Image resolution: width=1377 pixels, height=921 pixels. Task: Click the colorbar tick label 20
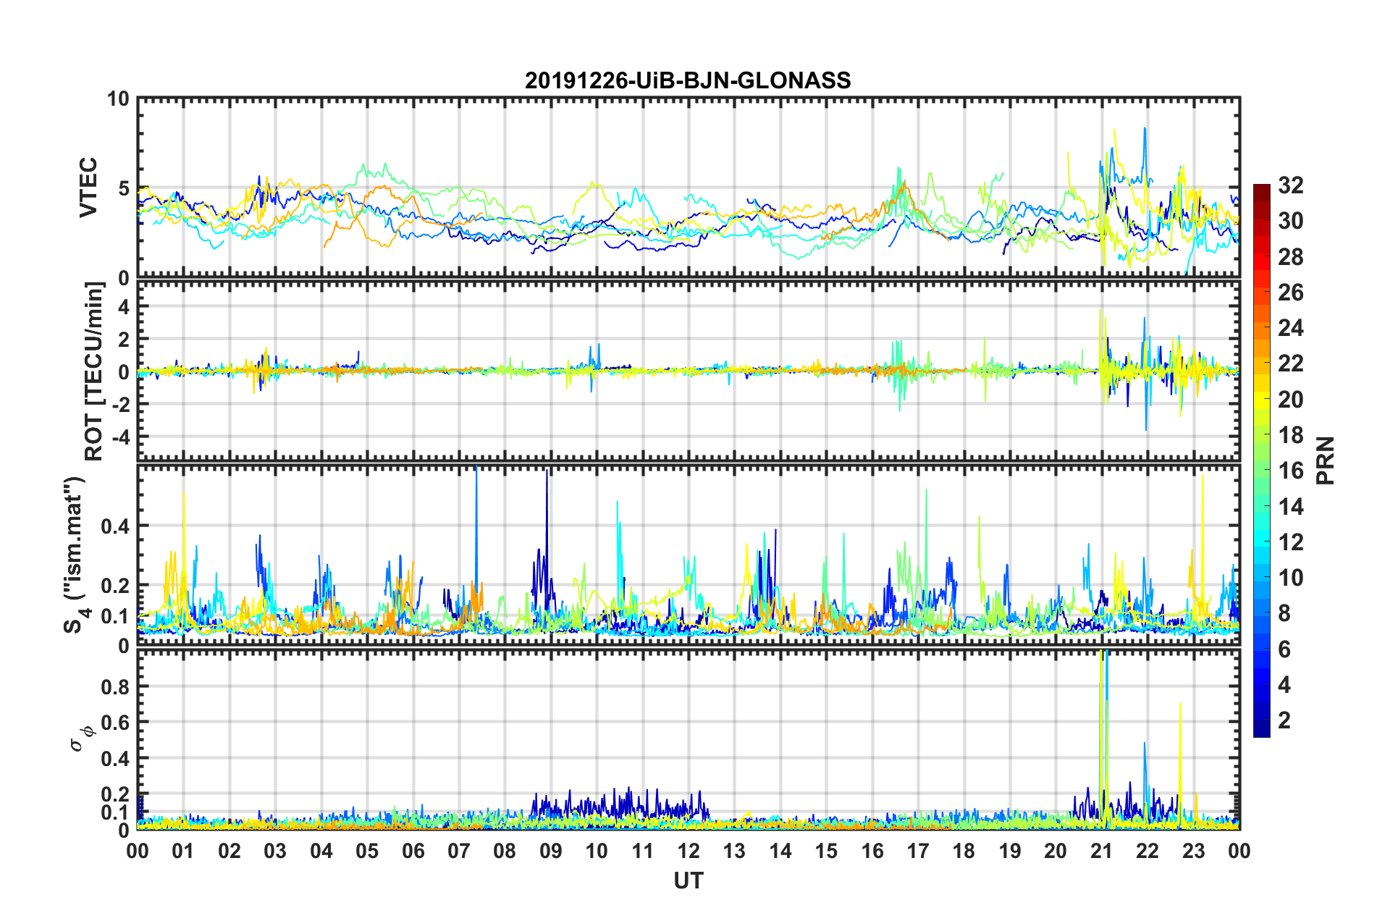click(x=1290, y=400)
